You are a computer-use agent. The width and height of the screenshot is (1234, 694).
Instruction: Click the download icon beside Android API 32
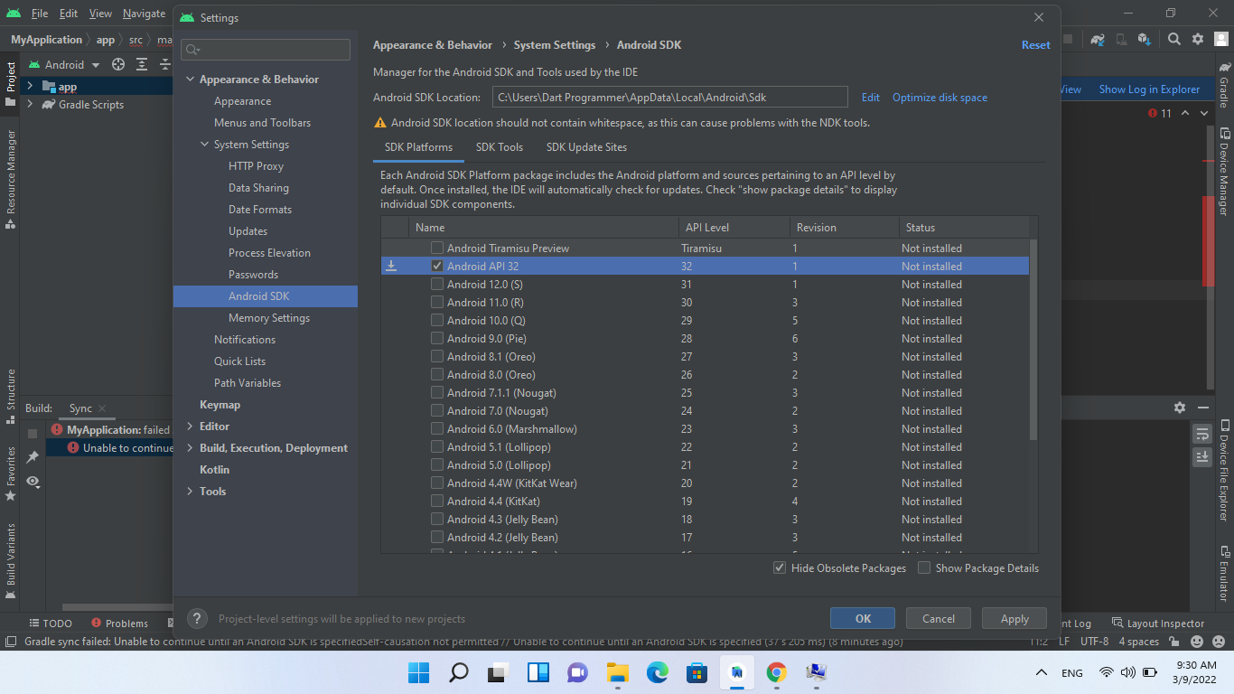click(391, 266)
